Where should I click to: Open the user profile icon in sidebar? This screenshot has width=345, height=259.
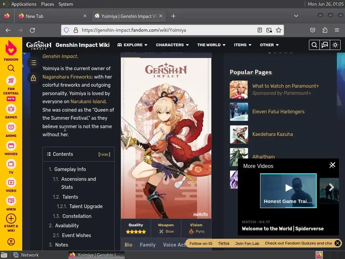click(11, 242)
